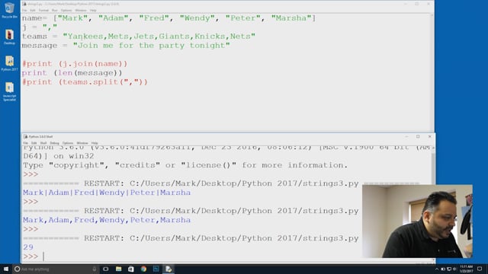Image resolution: width=488 pixels, height=274 pixels.
Task: Open the JavaScript Specialist folder on desktop
Action: click(9, 91)
